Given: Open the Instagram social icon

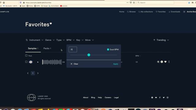Looking at the screenshot, I should click(x=168, y=97).
